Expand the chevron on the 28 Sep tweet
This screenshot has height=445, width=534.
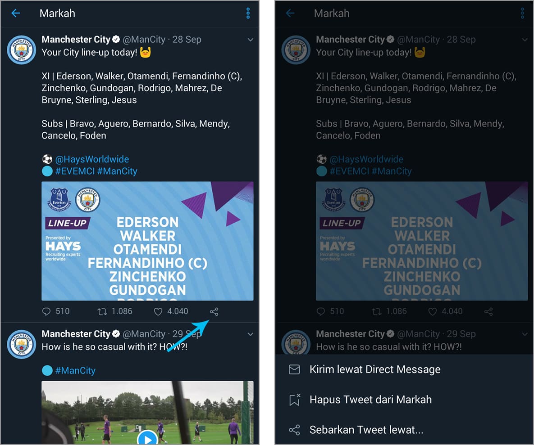(x=250, y=40)
